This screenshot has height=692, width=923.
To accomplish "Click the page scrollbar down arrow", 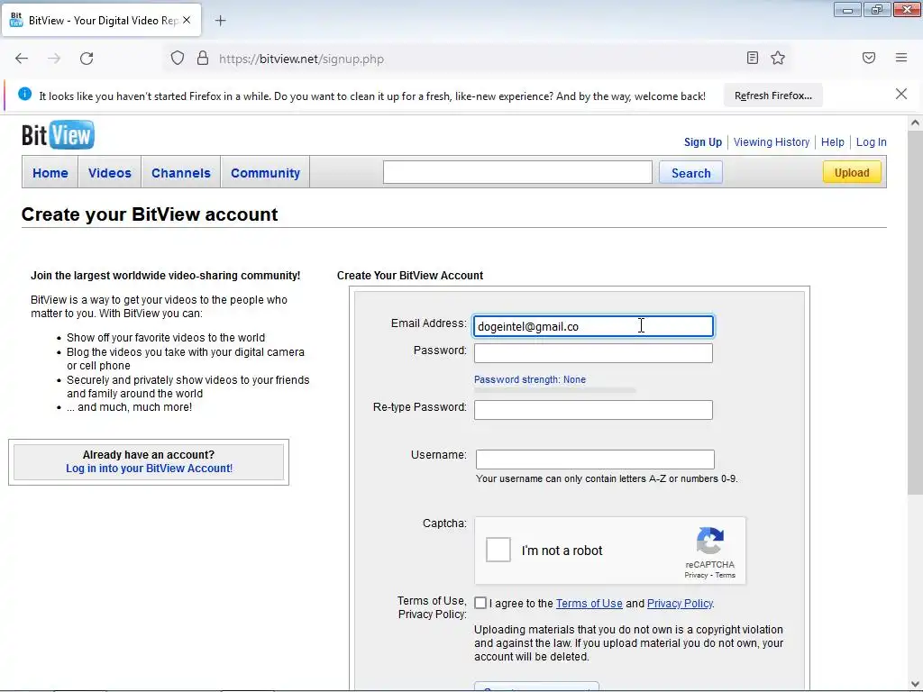I will click(915, 683).
